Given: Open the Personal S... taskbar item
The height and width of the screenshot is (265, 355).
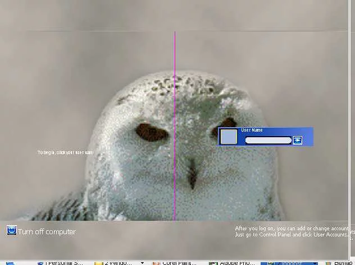Looking at the screenshot, I should pyautogui.click(x=62, y=262).
